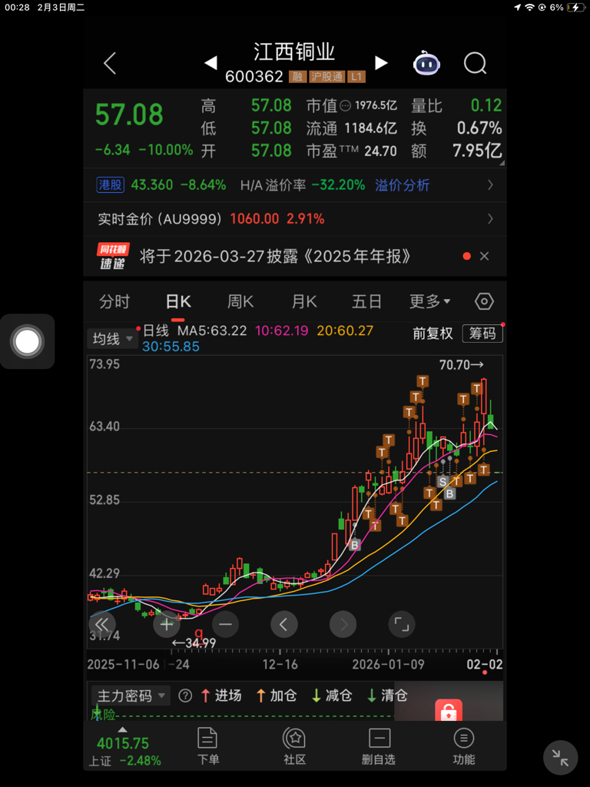
Task: Expand the 更多 chart period dropdown
Action: tap(430, 301)
